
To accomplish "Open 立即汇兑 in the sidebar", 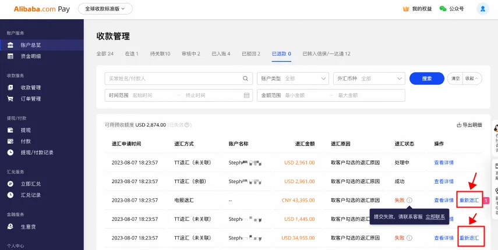I will point(30,184).
